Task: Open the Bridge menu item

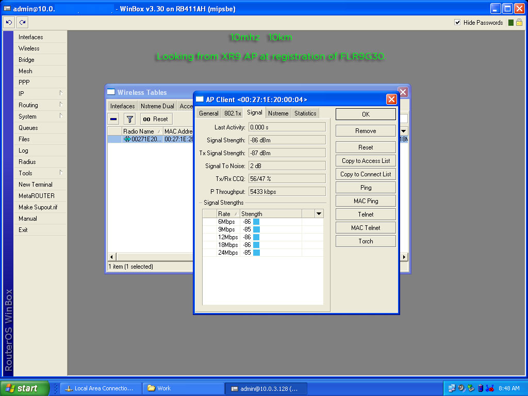Action: pos(40,60)
